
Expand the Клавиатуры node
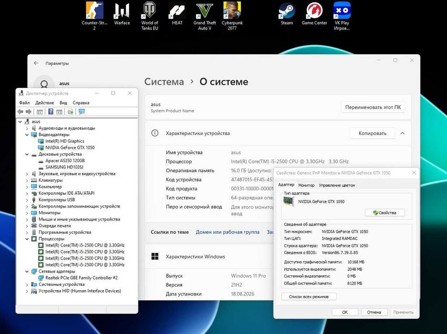[x=27, y=180]
